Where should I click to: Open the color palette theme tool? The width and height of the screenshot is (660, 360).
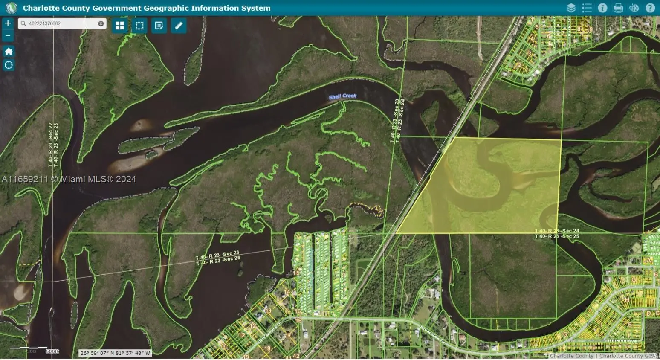634,8
